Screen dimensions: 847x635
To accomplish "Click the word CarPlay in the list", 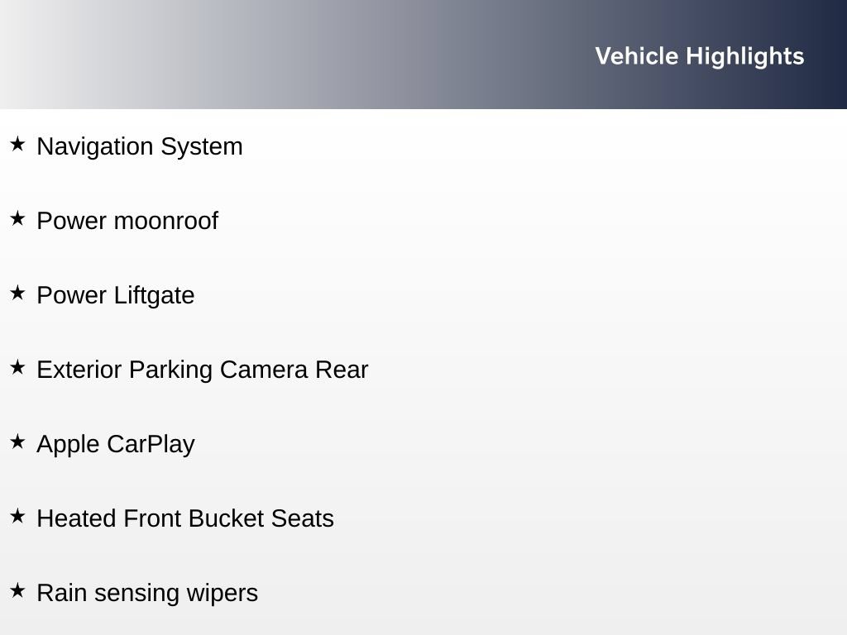I will click(151, 445).
